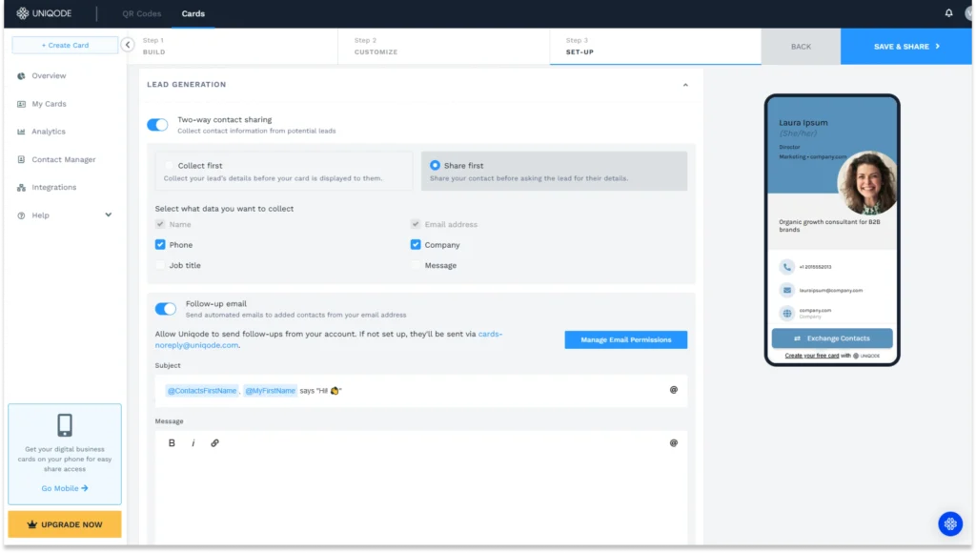Click the phone icon in card preview
976x553 pixels.
[x=786, y=267]
